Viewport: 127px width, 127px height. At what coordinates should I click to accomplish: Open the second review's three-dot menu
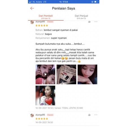tap(96, 115)
